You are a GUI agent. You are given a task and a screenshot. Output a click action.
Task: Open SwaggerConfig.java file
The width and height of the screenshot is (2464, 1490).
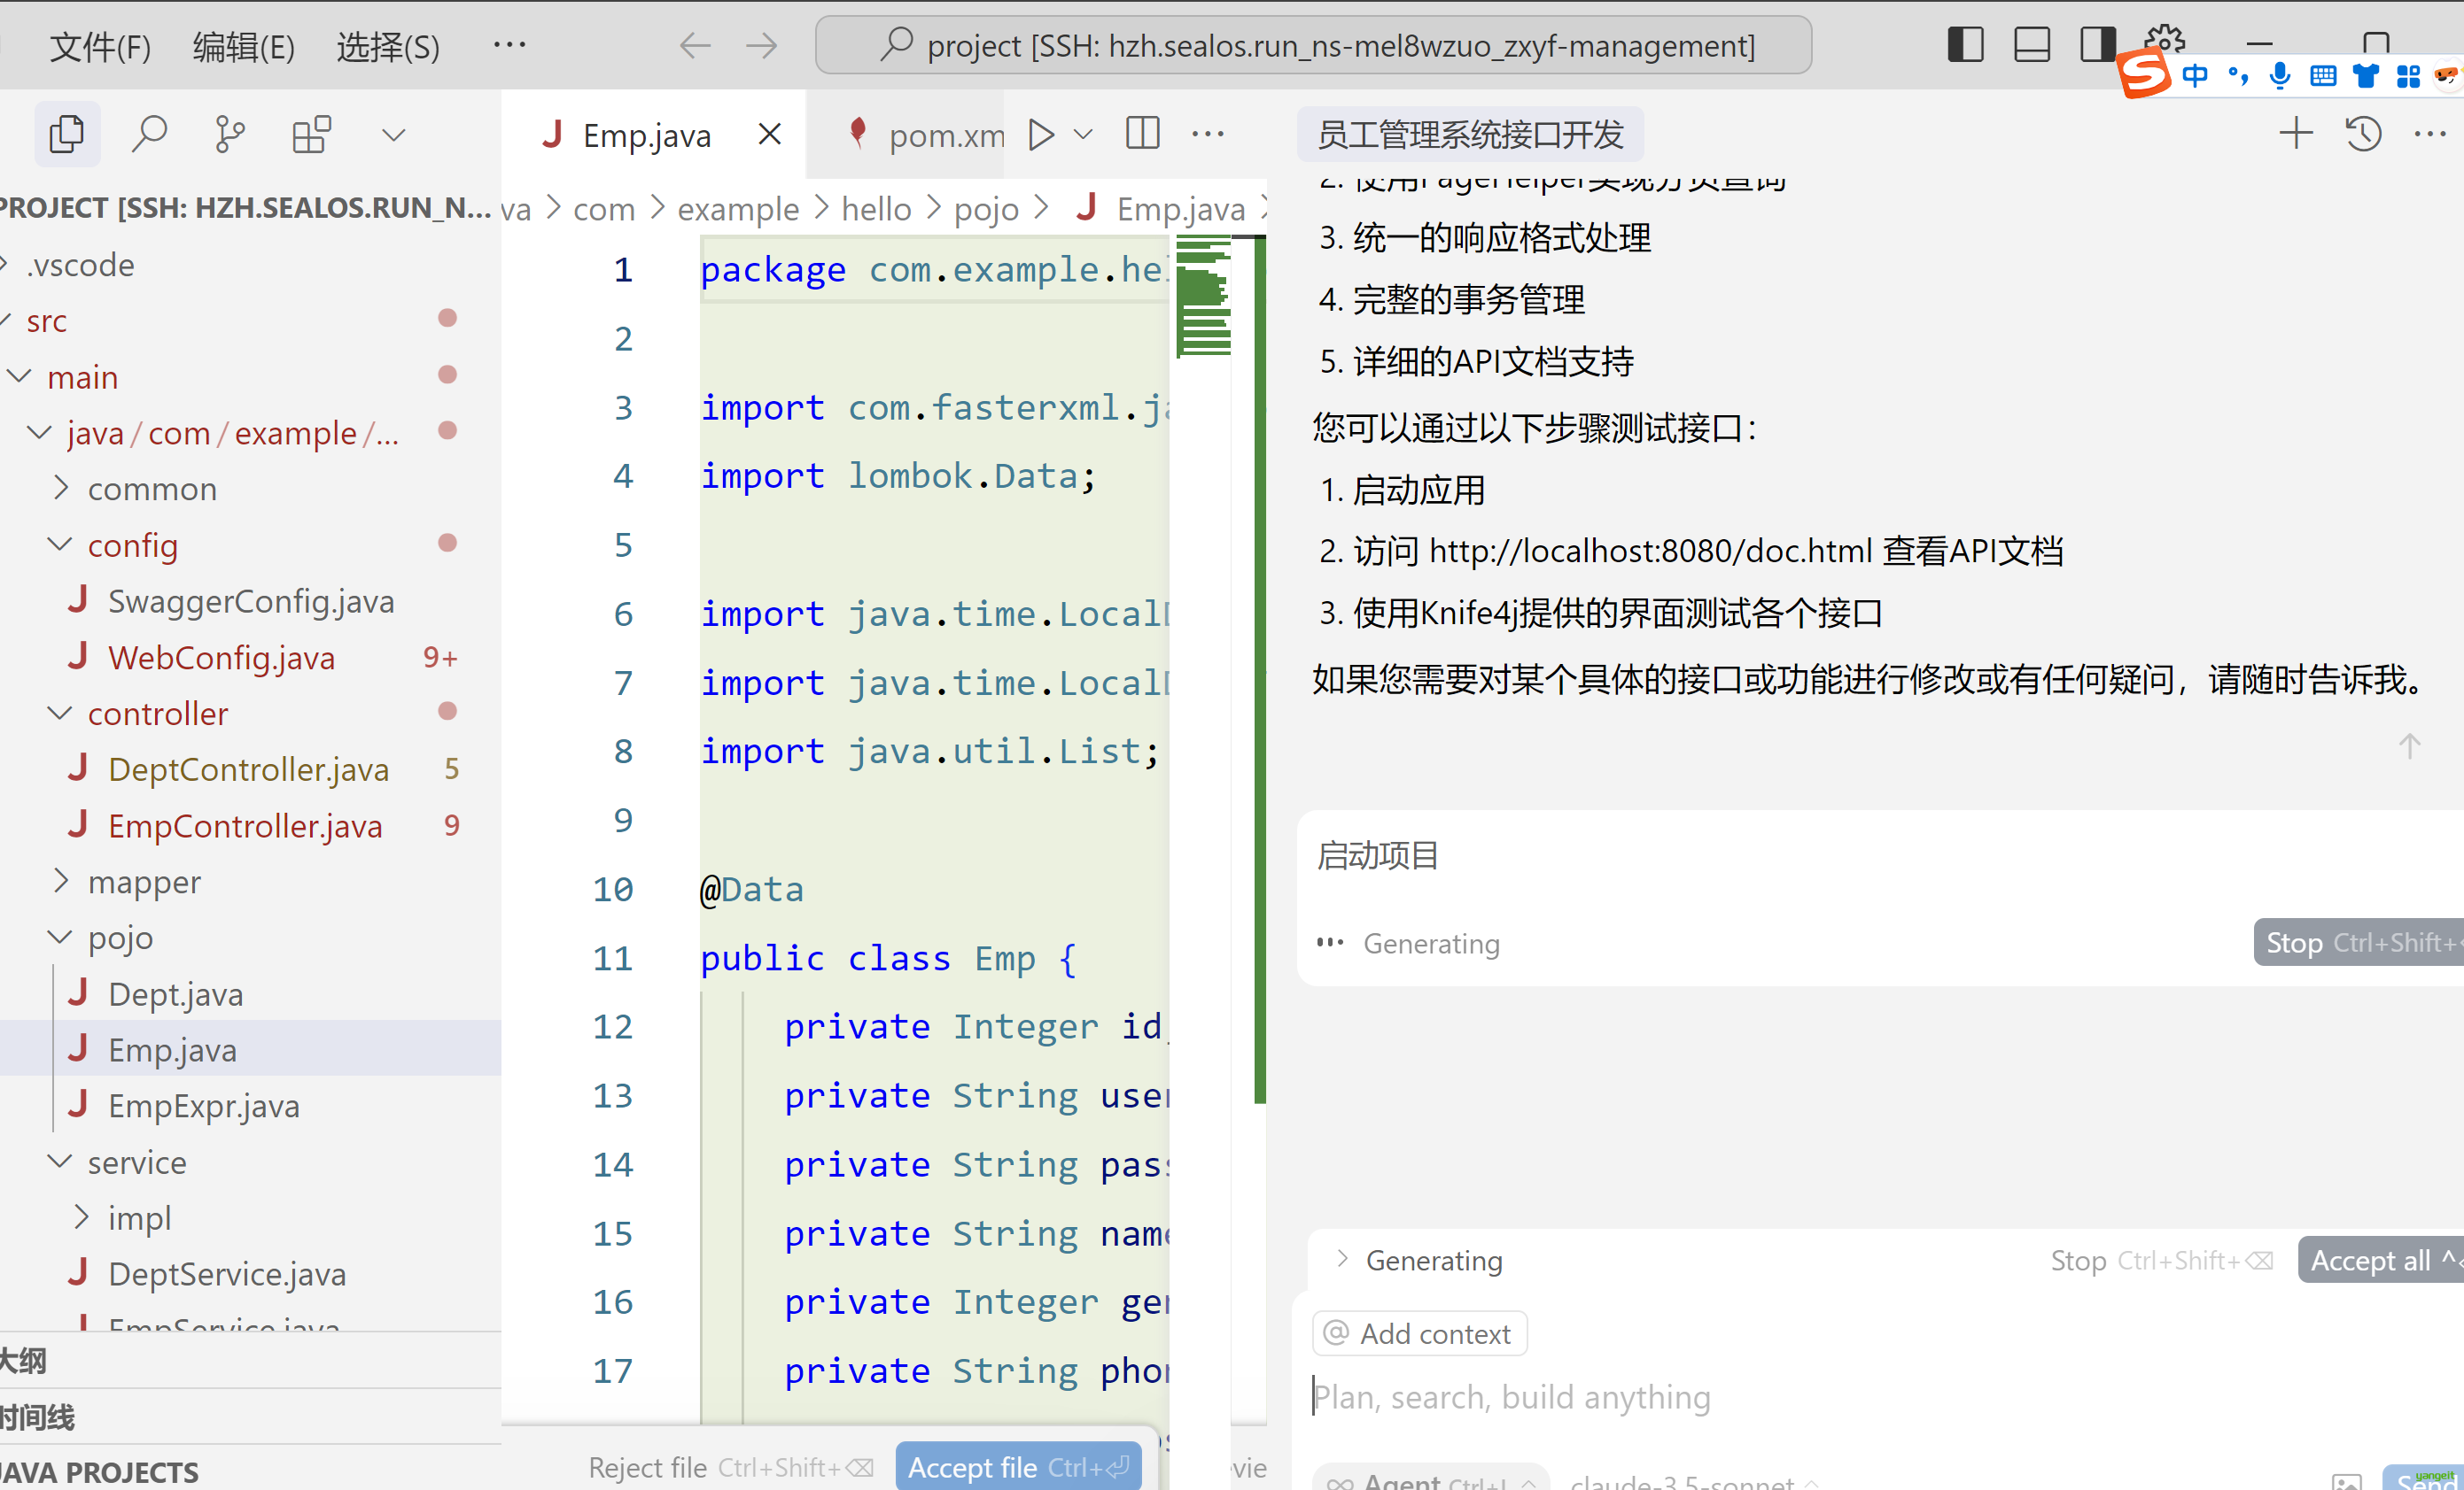point(251,602)
